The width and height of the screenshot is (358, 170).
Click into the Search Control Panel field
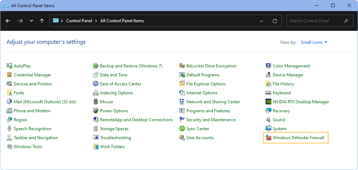click(315, 21)
